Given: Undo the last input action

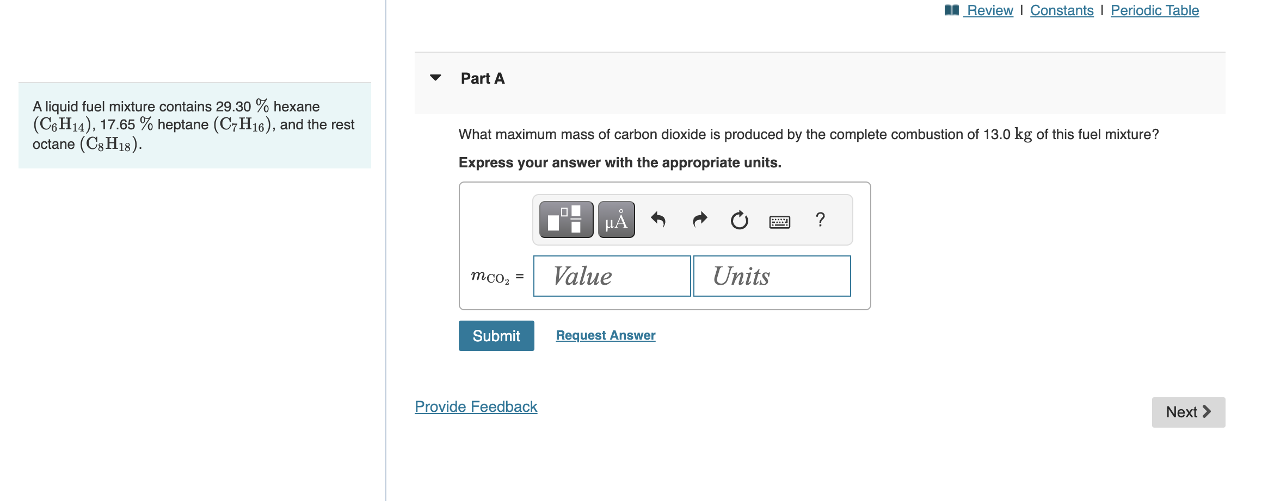Looking at the screenshot, I should [x=658, y=220].
